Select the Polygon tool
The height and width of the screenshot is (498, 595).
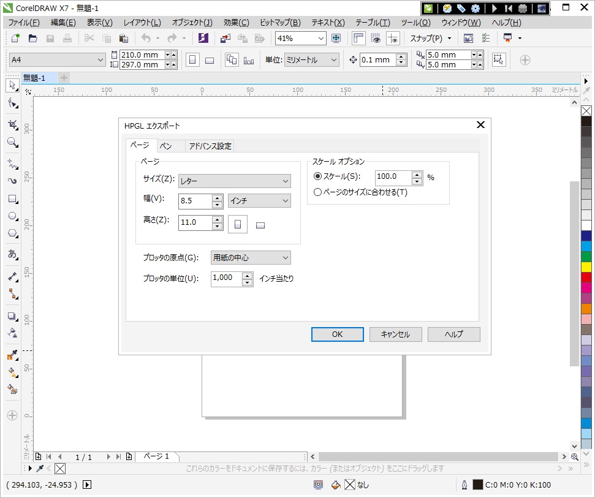[12, 233]
